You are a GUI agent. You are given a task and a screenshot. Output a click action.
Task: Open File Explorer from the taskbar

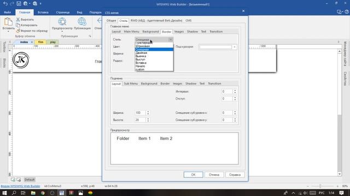[x=33, y=193]
